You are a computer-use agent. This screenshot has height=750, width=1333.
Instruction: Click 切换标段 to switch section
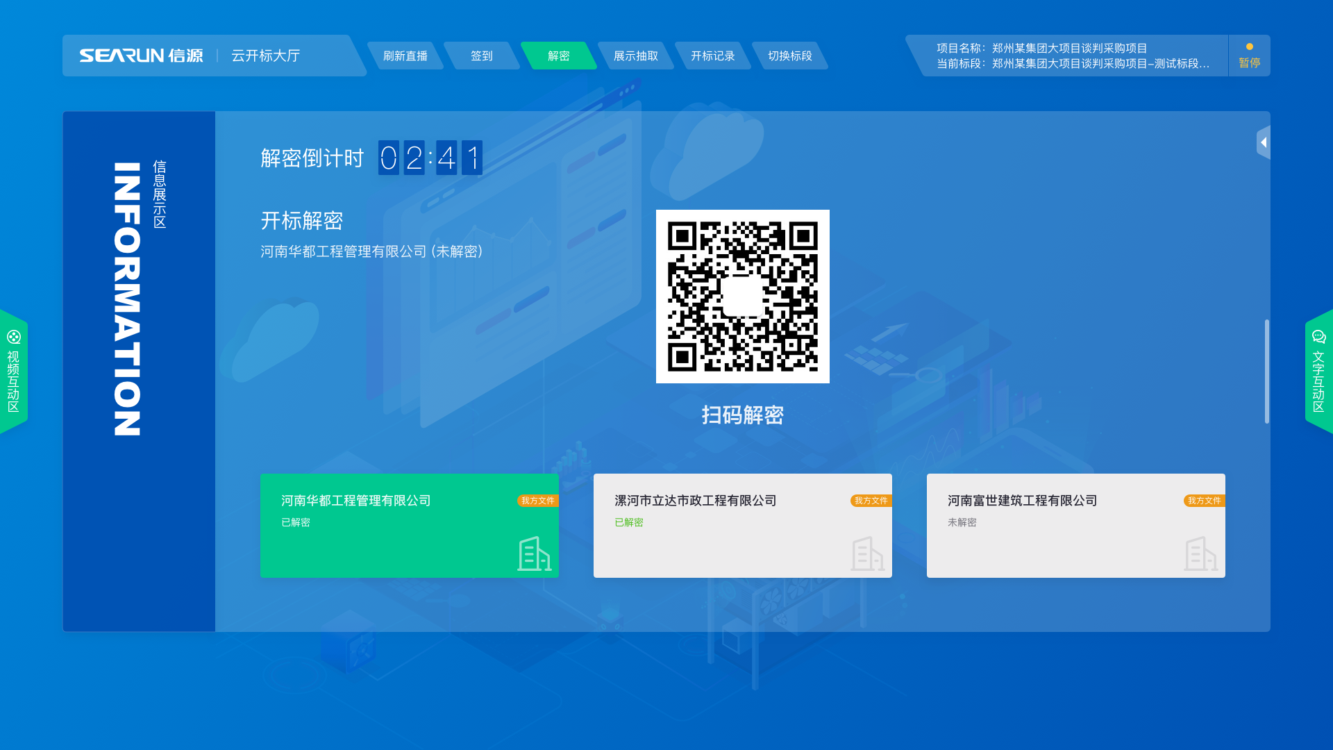click(790, 56)
